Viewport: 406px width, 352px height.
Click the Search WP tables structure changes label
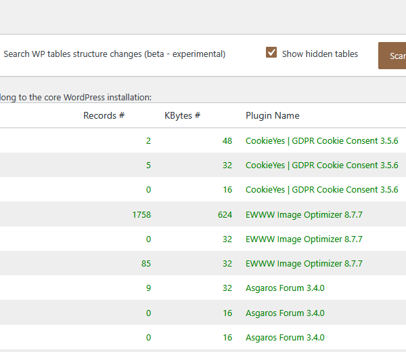(x=114, y=54)
